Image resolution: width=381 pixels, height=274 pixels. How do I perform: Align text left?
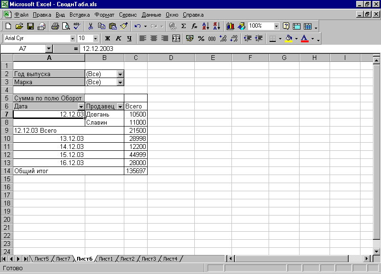[x=142, y=39]
